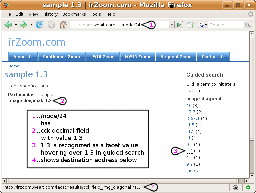Click the Part number: sample text
This screenshot has width=256, height=193.
(31, 94)
